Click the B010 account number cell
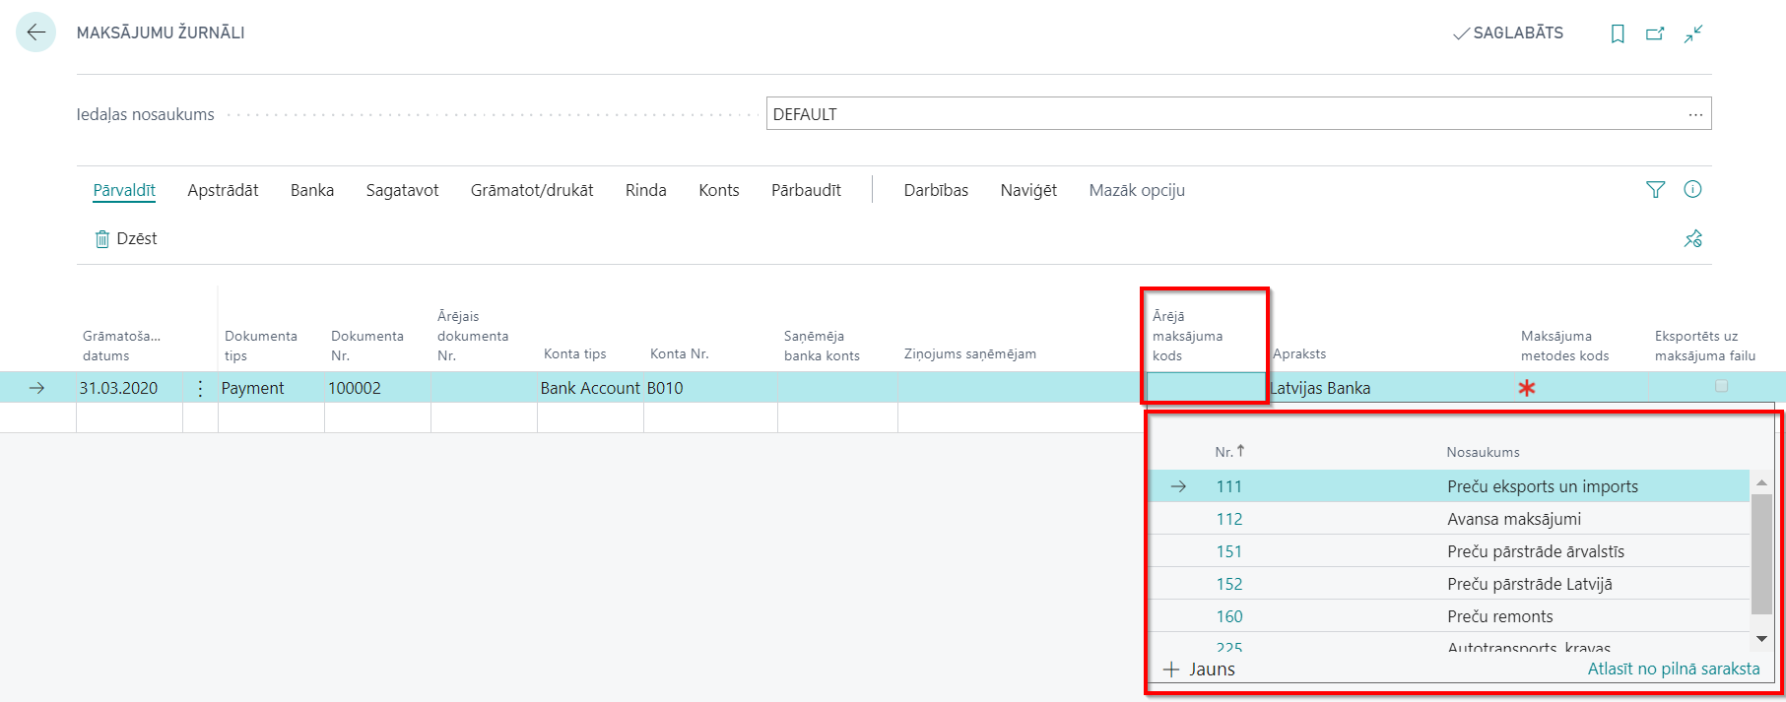The width and height of the screenshot is (1786, 702). click(710, 388)
